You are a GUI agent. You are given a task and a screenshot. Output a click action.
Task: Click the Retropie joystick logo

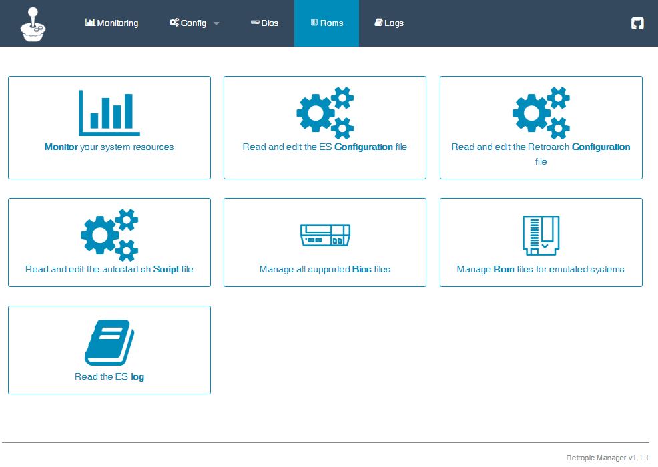tap(32, 24)
